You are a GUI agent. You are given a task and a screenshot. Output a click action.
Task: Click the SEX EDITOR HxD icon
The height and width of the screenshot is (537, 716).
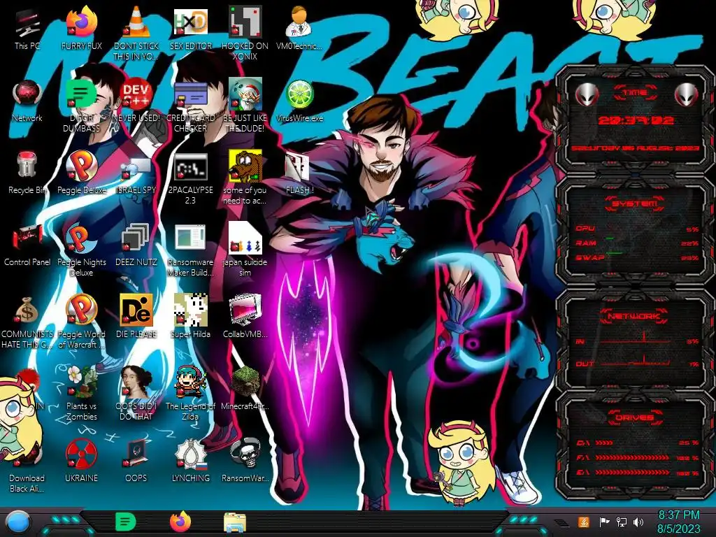coord(191,22)
